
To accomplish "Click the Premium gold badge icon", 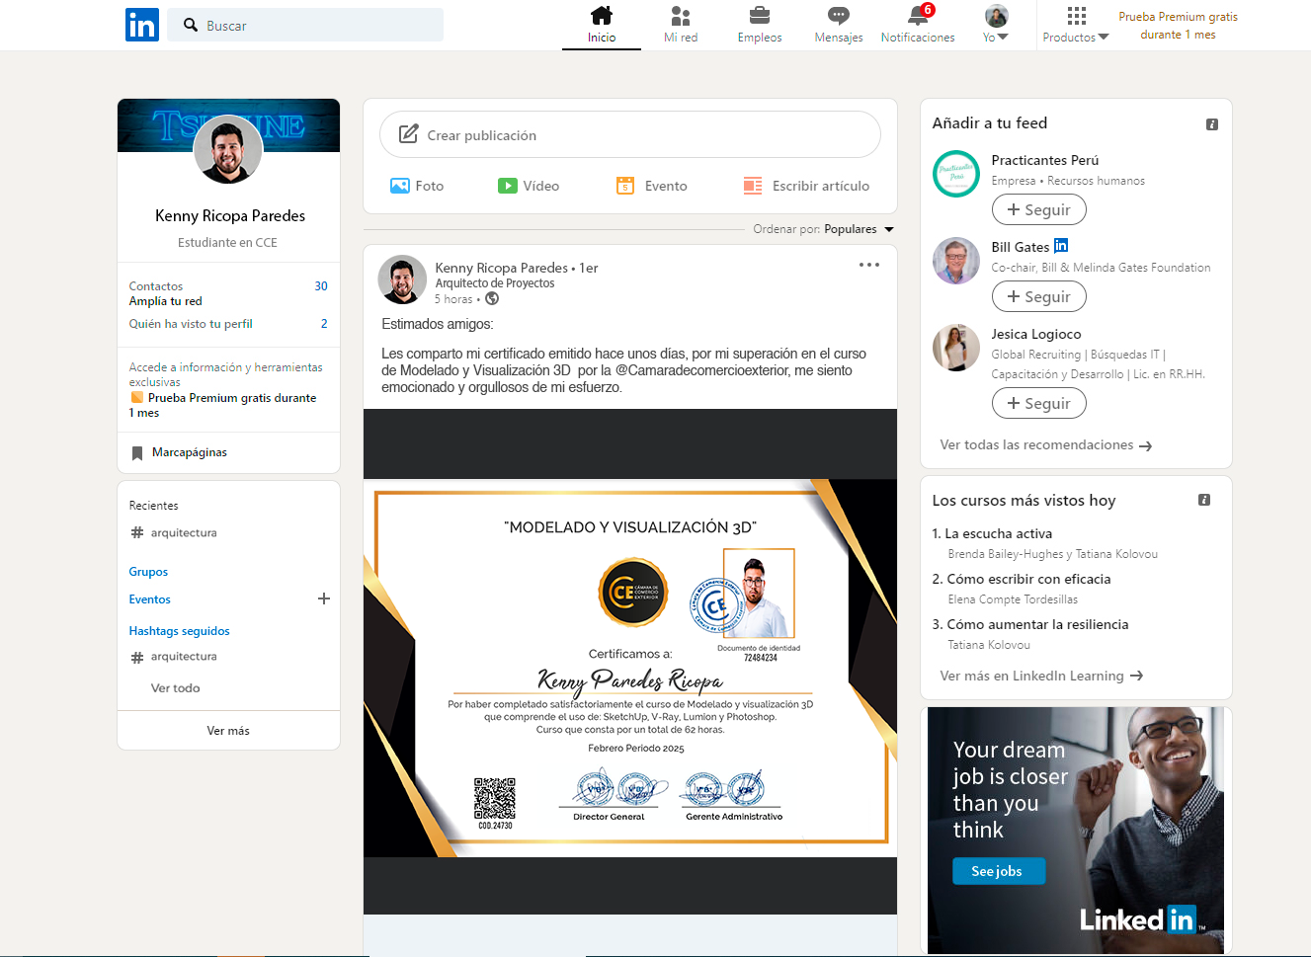I will click(x=137, y=397).
